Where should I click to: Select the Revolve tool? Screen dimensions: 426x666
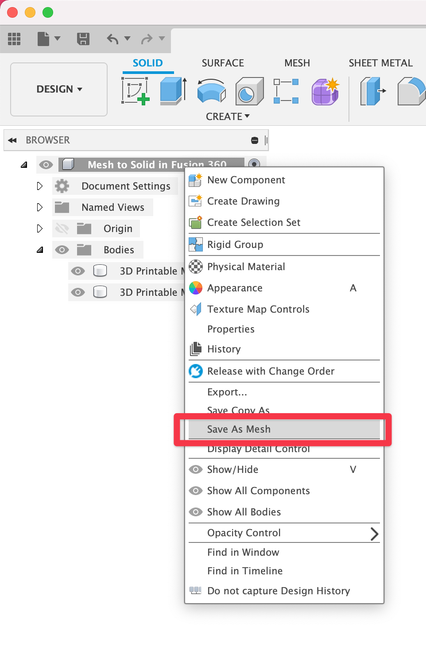(x=211, y=91)
